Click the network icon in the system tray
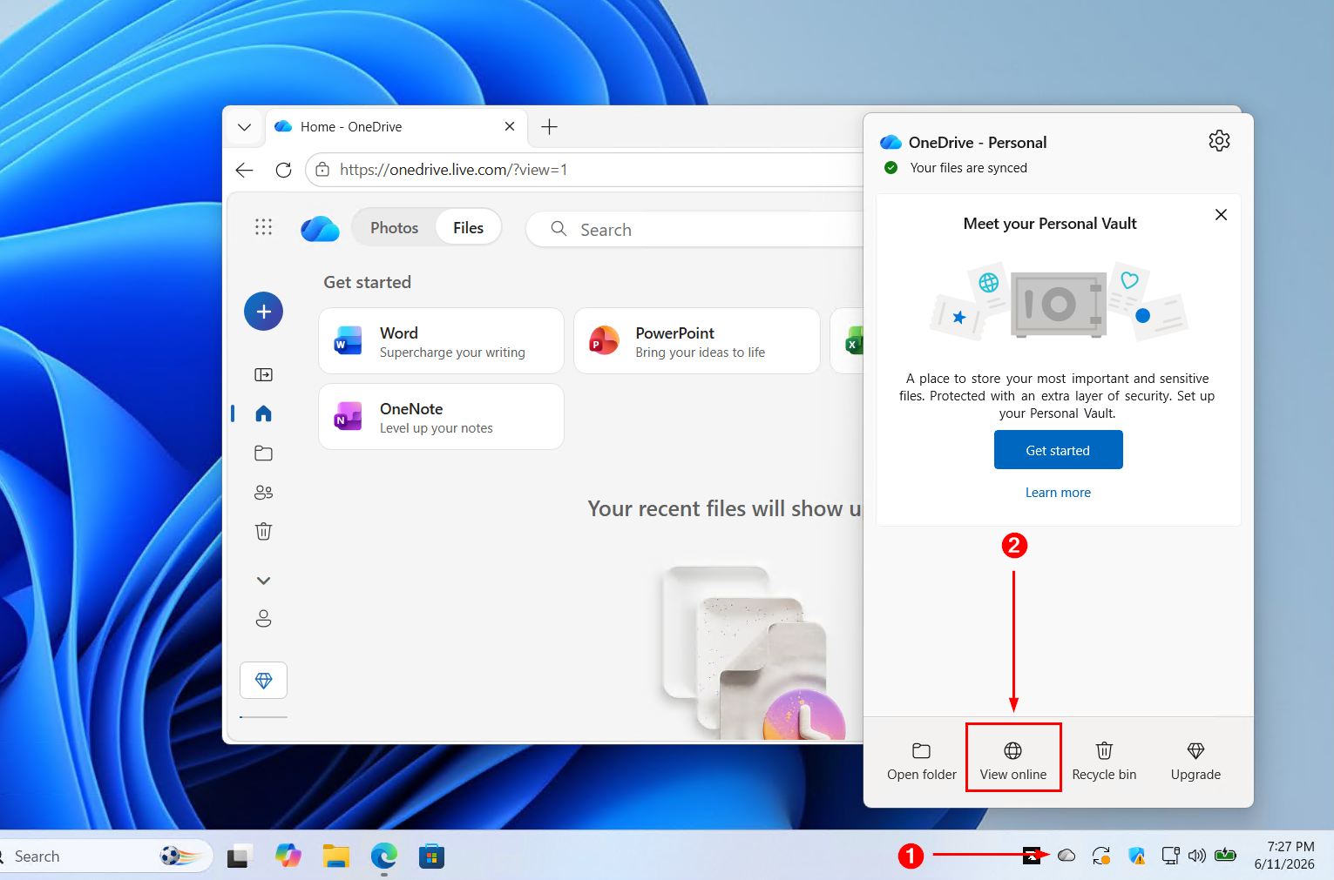1334x880 pixels. [1171, 856]
